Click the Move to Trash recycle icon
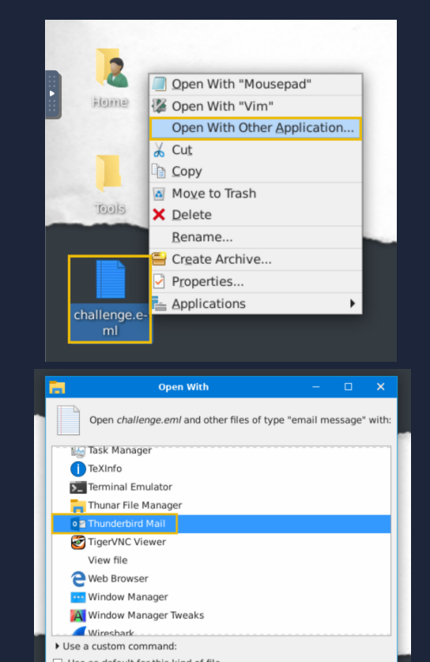Image resolution: width=430 pixels, height=662 pixels. 159,194
